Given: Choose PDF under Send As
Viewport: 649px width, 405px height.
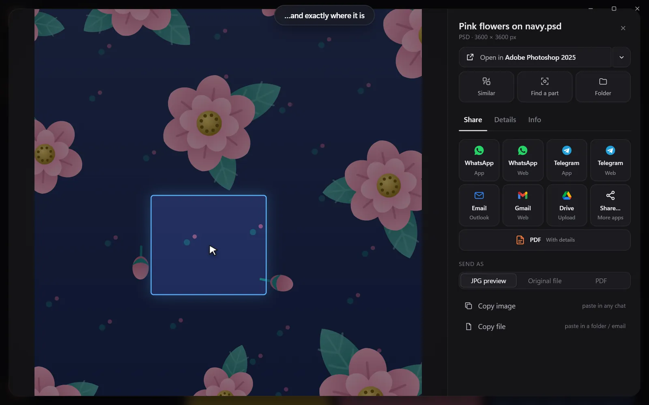Looking at the screenshot, I should click(601, 281).
